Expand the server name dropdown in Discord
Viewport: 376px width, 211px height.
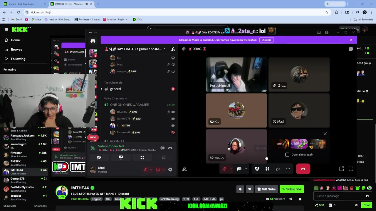point(165,49)
